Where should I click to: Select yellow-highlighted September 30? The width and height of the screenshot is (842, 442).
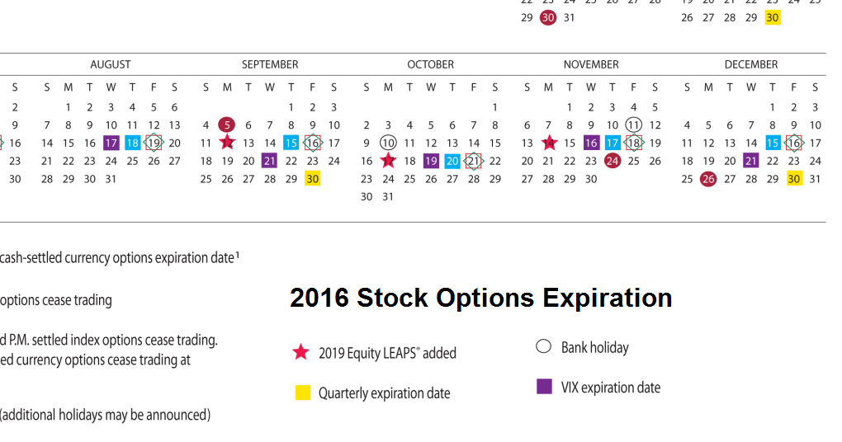pos(312,179)
